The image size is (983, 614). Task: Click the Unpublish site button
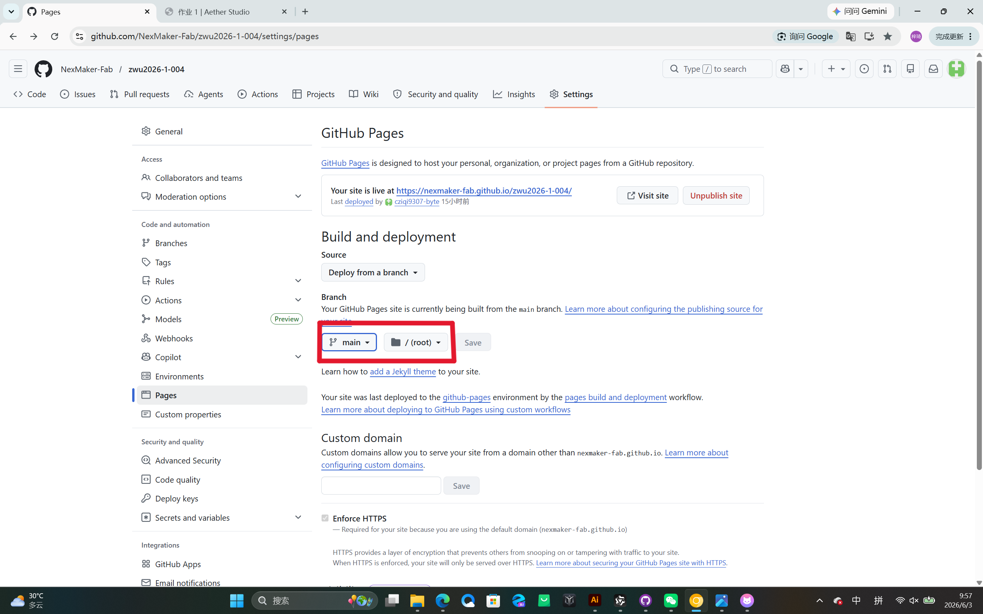[x=716, y=195]
